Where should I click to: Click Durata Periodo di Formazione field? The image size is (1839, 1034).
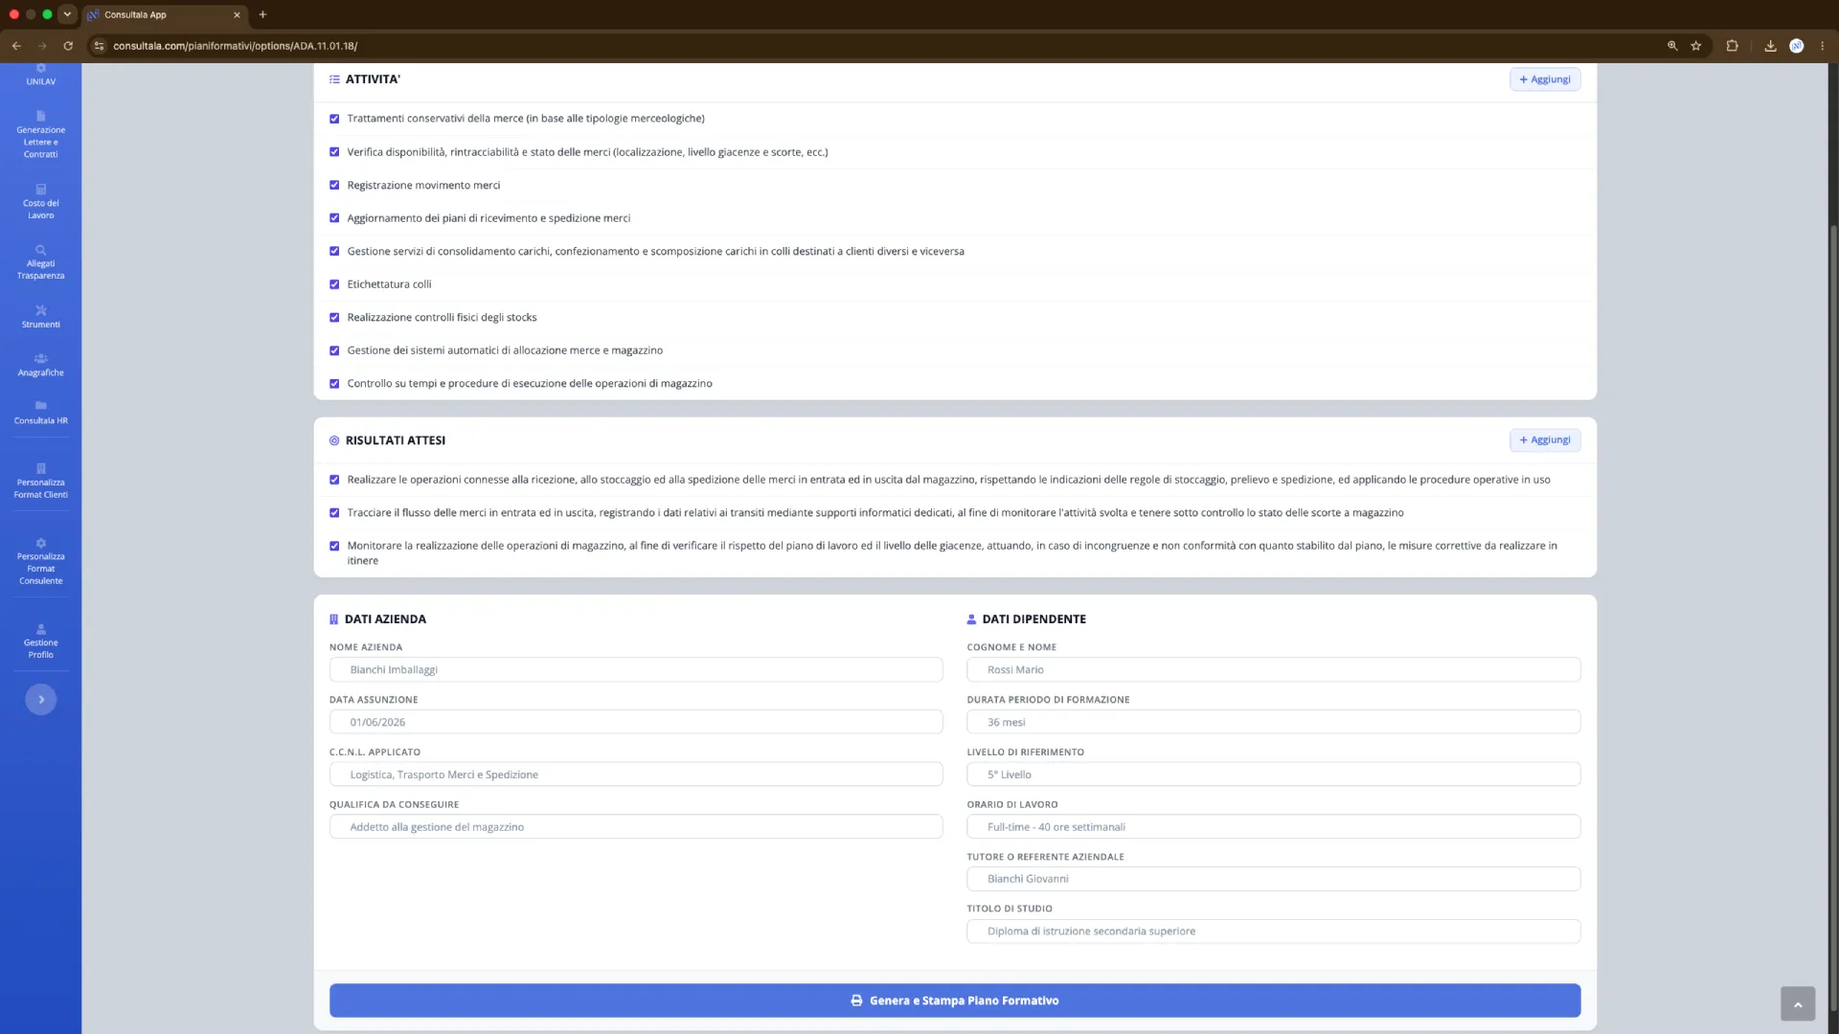tap(1274, 722)
